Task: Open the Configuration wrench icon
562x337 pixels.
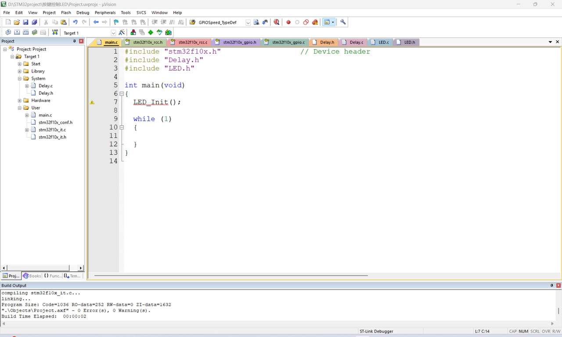Action: point(343,22)
